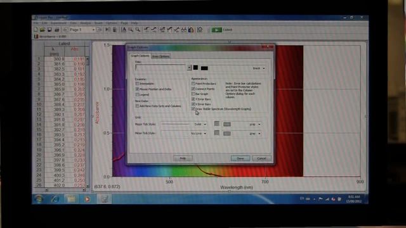Open Minor Tick Style gray color dropdown
Screen dimensions: 406x228
pyautogui.click(x=259, y=134)
